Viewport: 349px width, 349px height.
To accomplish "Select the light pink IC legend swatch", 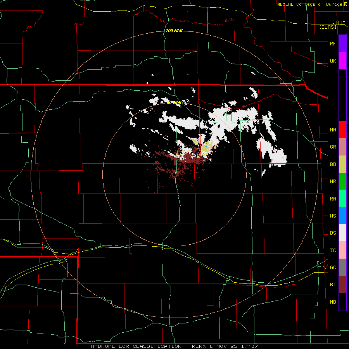I will click(x=342, y=250).
